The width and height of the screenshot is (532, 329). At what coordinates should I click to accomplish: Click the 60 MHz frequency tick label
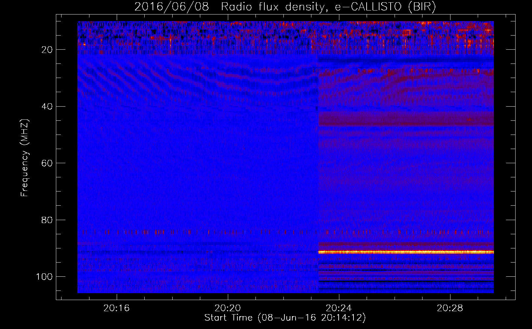[x=47, y=163]
